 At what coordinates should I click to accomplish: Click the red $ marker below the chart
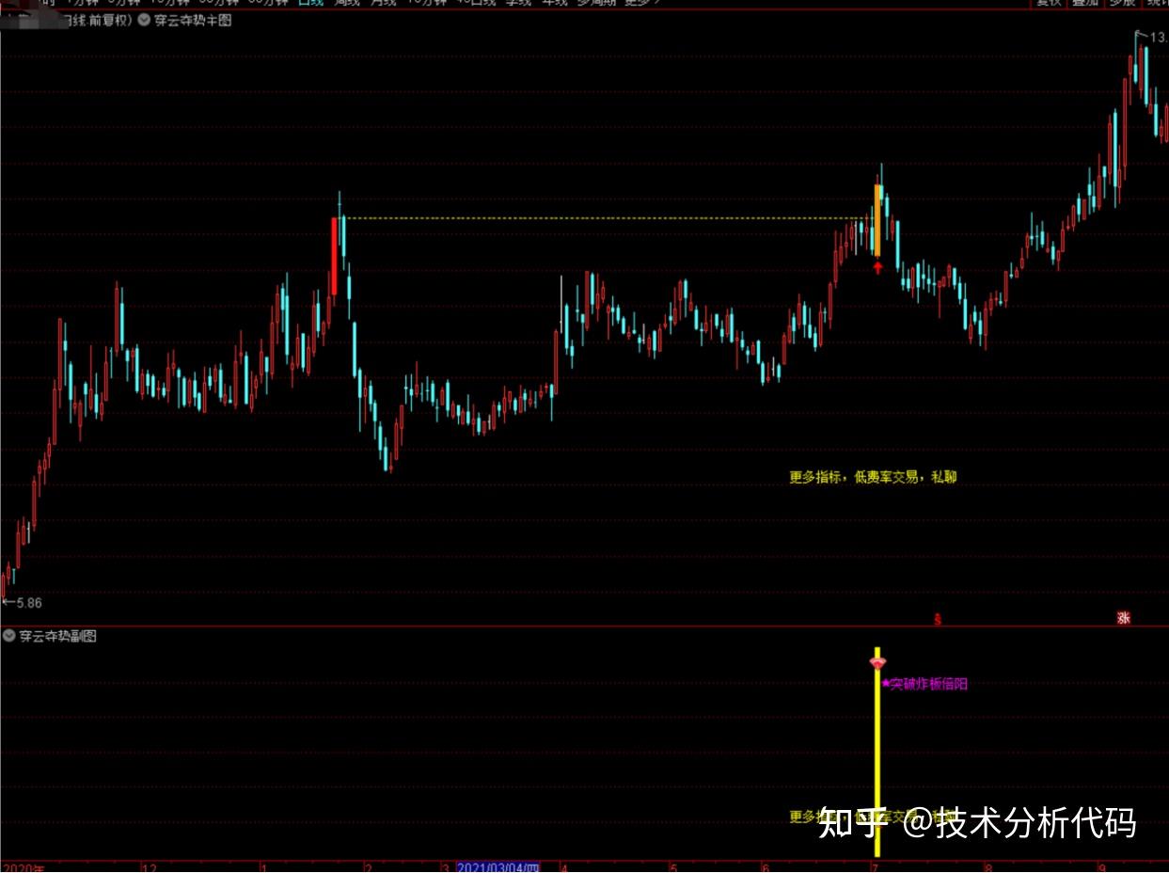937,619
